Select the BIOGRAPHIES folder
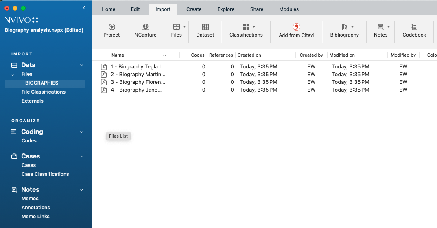 tap(42, 83)
